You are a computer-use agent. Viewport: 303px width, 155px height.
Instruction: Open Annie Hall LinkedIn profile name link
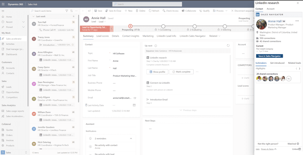pos(275,21)
